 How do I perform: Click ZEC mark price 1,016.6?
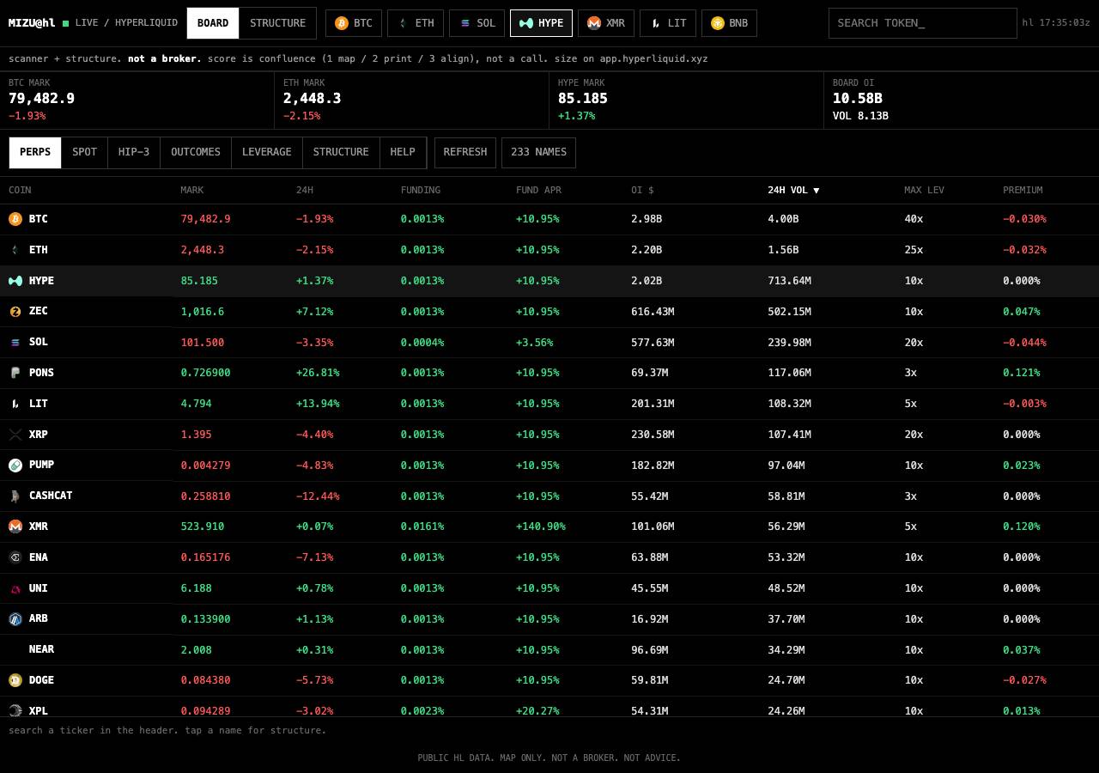[x=203, y=312]
